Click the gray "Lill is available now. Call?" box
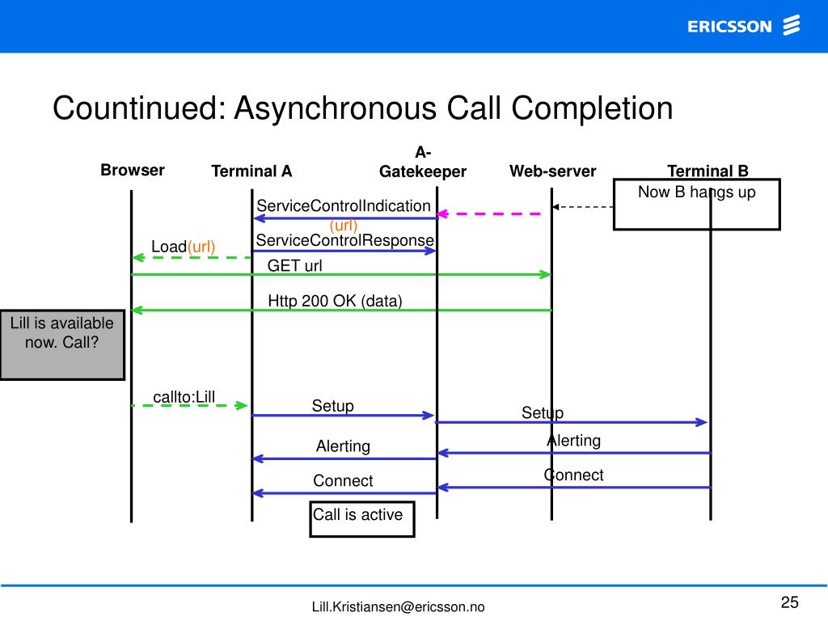The image size is (828, 621). (x=62, y=344)
